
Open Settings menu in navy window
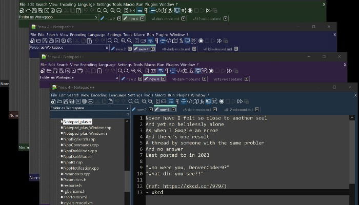point(114,34)
